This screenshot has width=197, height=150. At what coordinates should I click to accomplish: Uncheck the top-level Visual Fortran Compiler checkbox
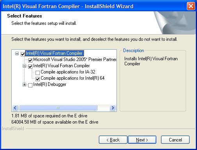tap(23, 54)
